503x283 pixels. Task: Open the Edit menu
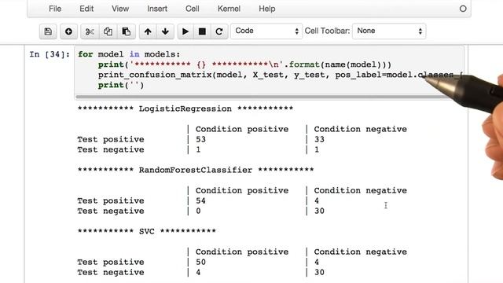click(86, 9)
